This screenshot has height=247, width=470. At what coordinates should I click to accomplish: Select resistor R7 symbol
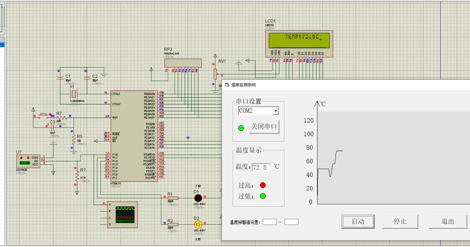(x=62, y=118)
